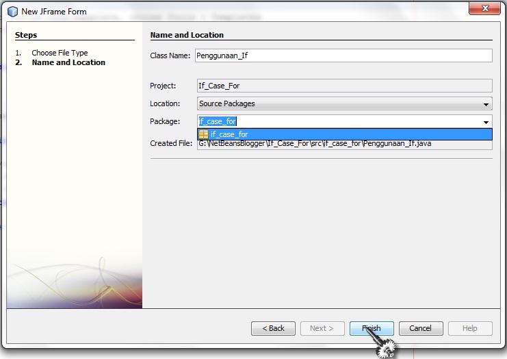Collapse the Package dropdown arrow

click(486, 122)
